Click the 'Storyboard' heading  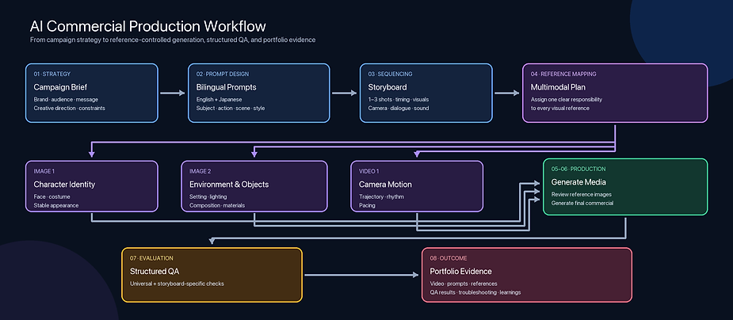[387, 87]
